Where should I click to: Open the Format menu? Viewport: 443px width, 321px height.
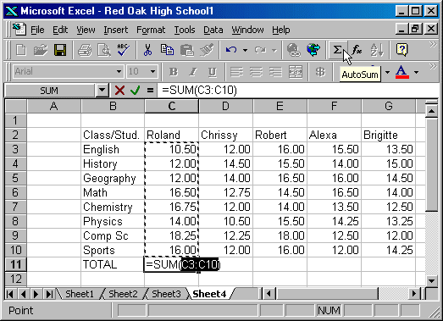151,30
